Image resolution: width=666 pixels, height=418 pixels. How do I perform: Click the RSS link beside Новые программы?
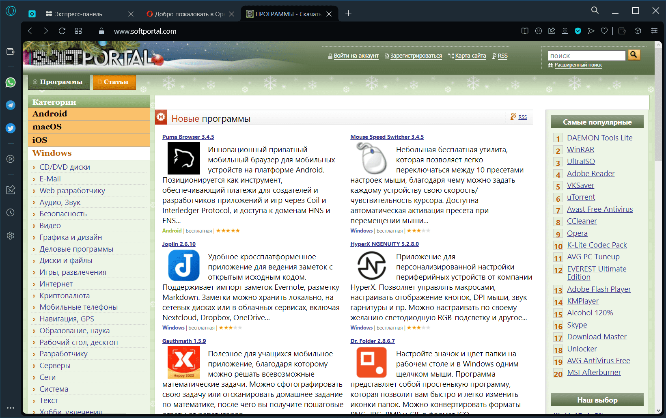coord(523,117)
